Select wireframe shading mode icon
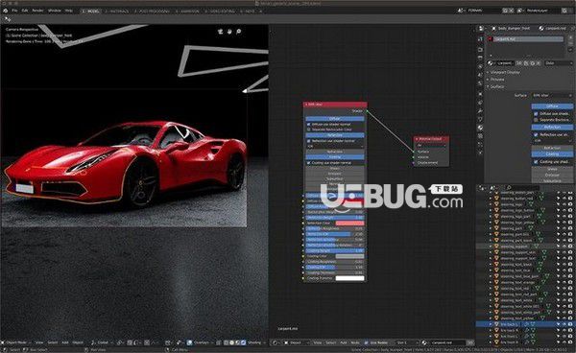Viewport: 576px width, 353px height. point(226,342)
